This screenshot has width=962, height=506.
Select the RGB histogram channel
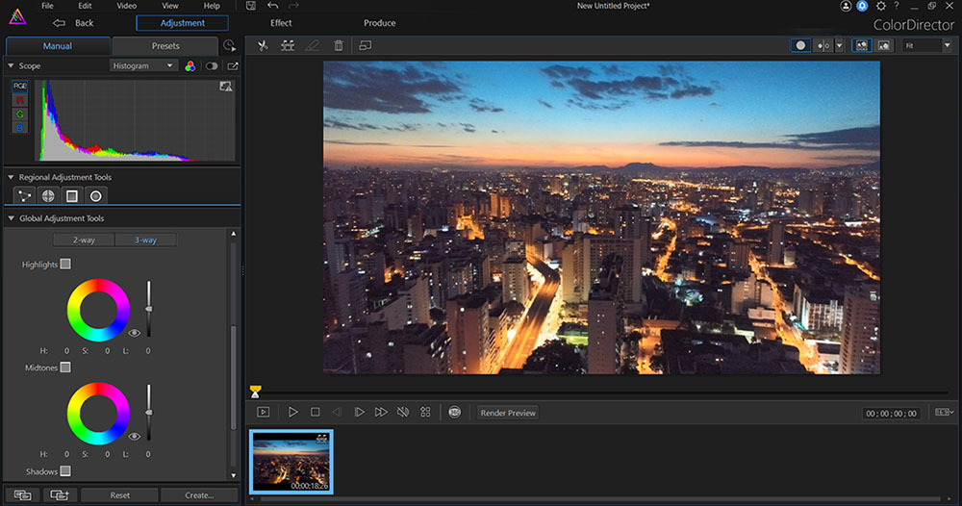tap(19, 86)
